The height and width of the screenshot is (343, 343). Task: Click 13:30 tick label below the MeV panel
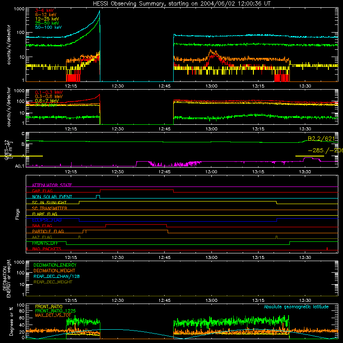pyautogui.click(x=305, y=129)
